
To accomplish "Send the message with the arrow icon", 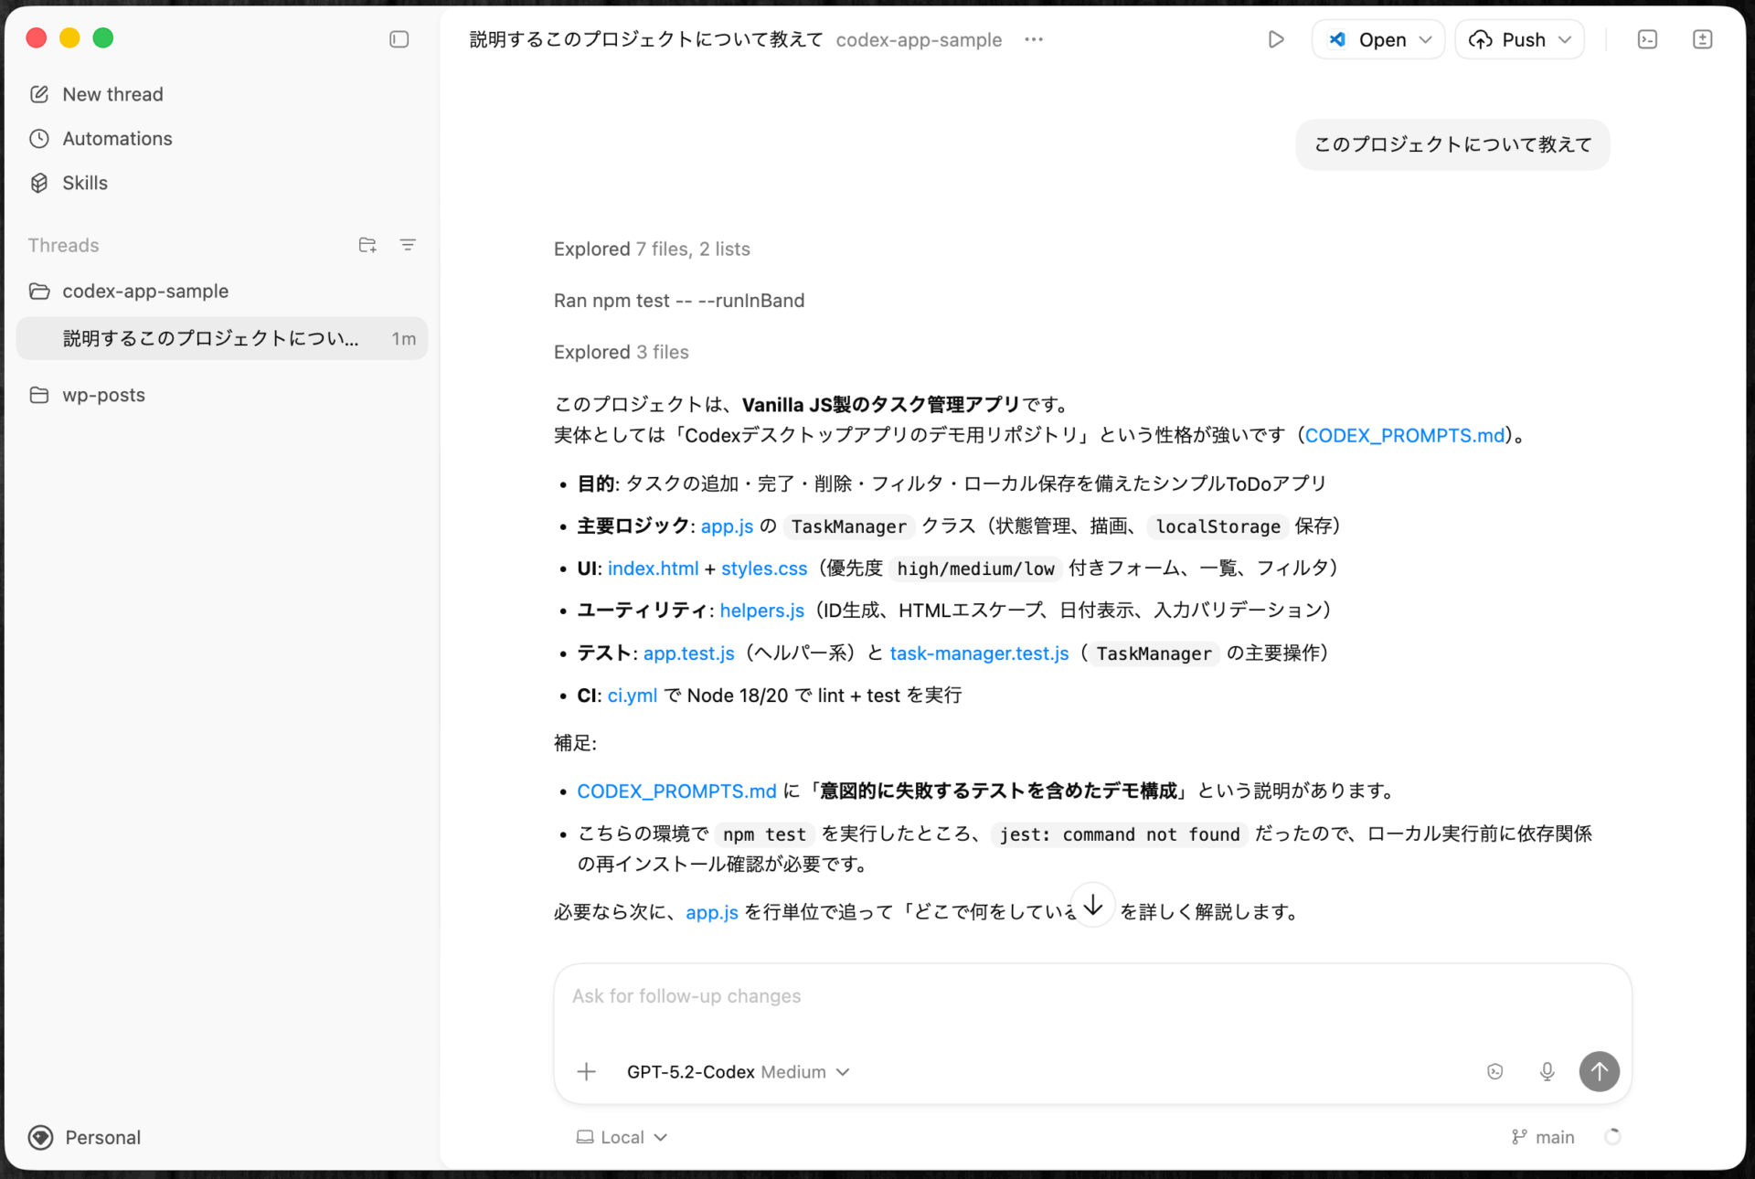I will point(1599,1071).
